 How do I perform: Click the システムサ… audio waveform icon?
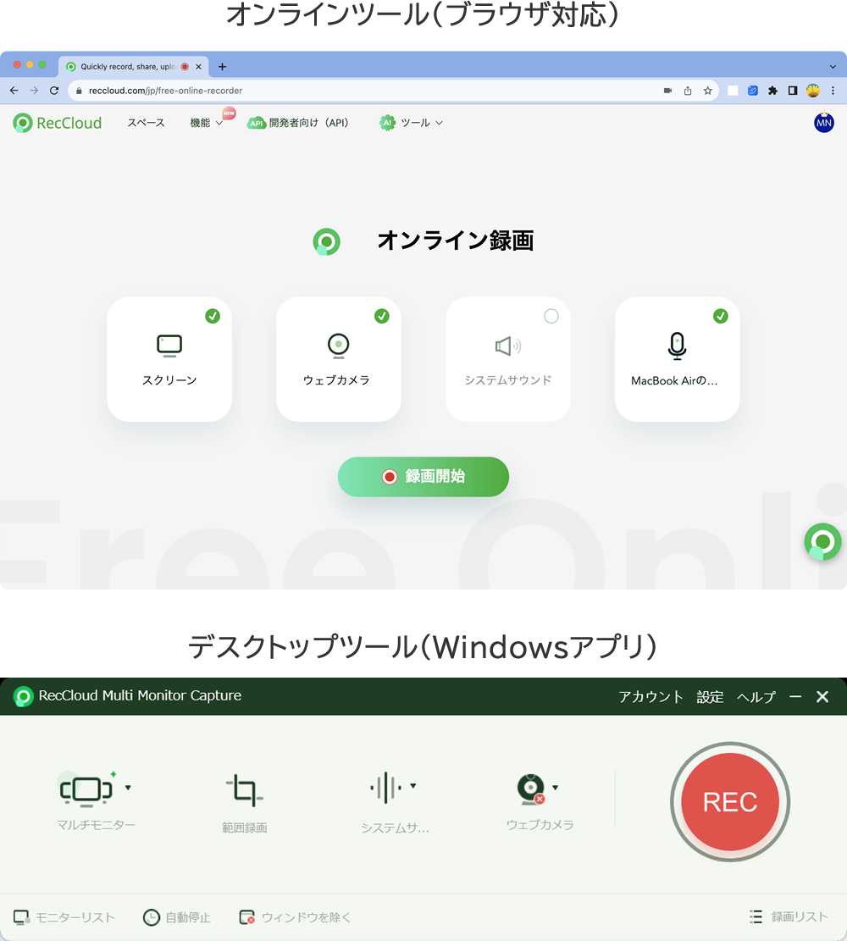pyautogui.click(x=386, y=788)
